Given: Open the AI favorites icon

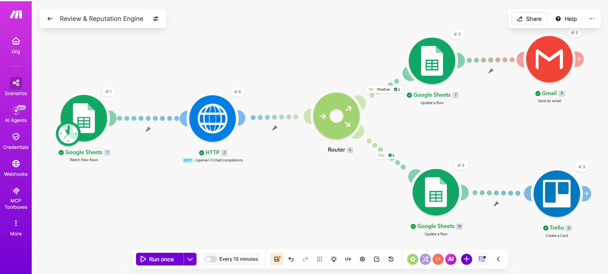Looking at the screenshot, I should coord(451,259).
